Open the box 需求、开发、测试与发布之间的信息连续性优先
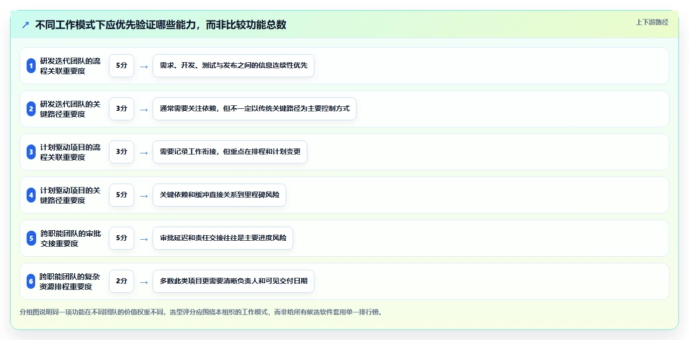This screenshot has height=340, width=689. pos(234,66)
